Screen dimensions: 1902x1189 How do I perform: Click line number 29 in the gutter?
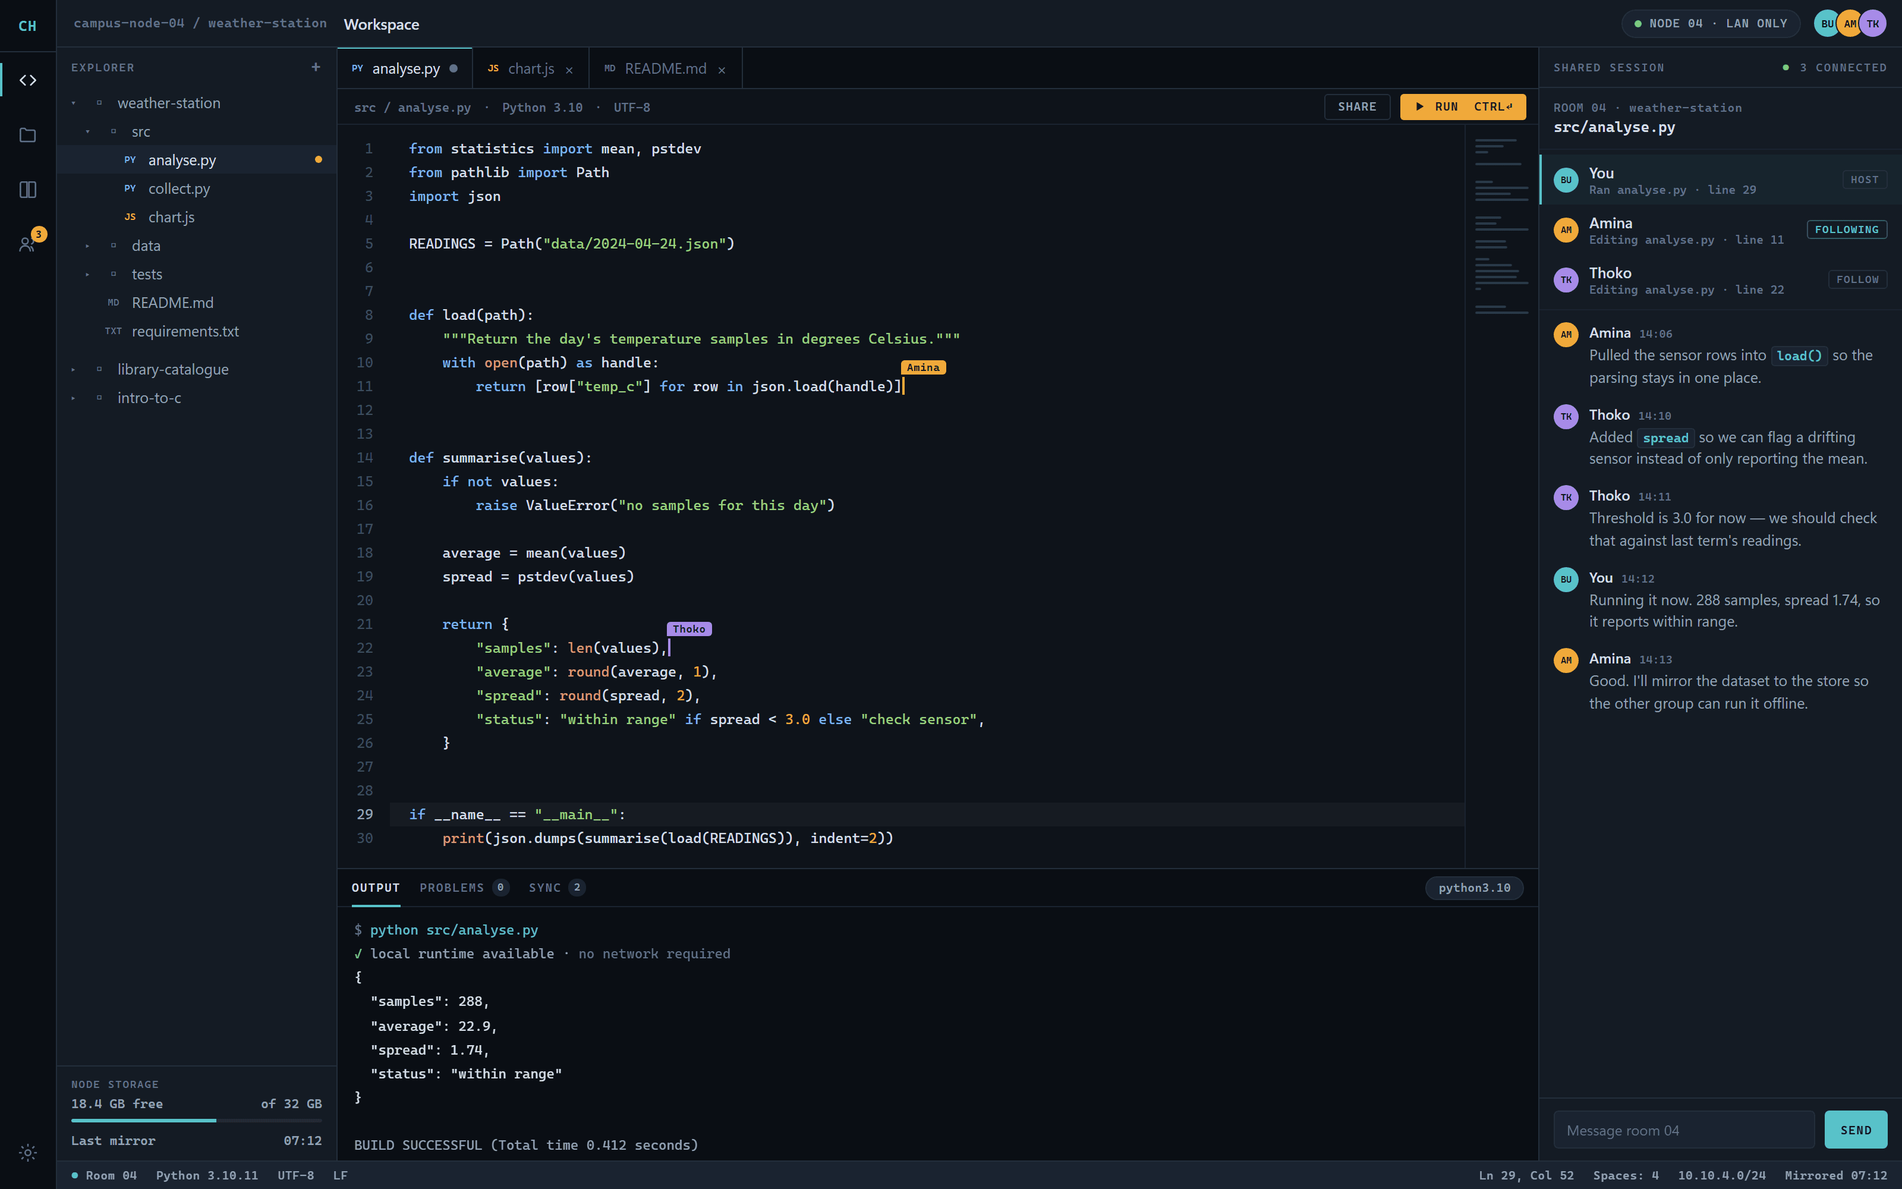[365, 814]
